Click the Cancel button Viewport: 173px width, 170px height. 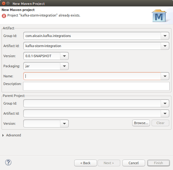134,163
